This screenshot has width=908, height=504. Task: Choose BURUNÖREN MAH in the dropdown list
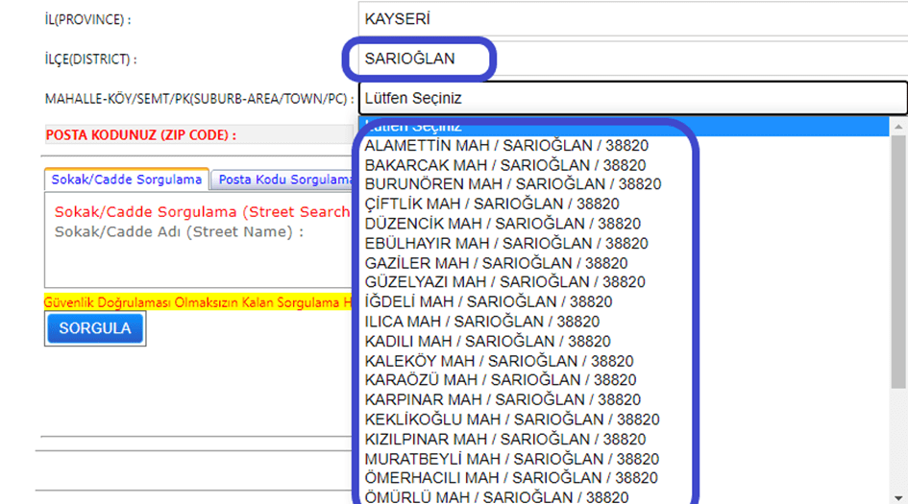coord(512,184)
